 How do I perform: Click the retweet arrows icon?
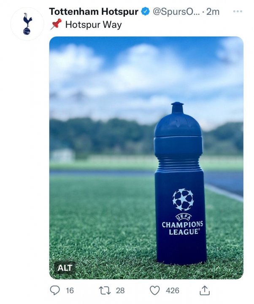[x=105, y=290]
